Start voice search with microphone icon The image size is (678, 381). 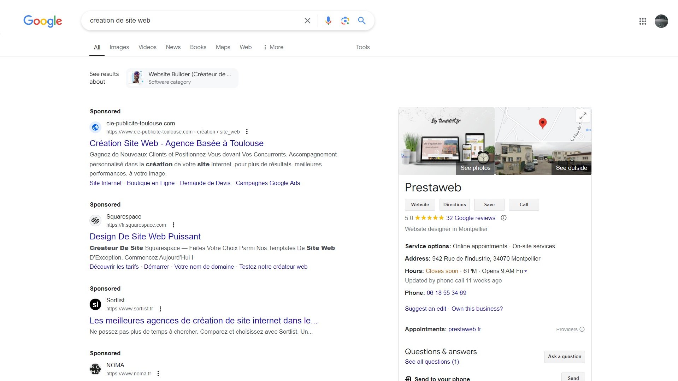[x=328, y=21]
